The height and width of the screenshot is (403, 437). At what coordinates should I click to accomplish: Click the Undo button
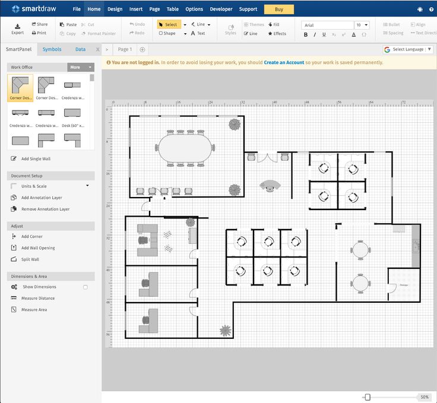[x=137, y=24]
